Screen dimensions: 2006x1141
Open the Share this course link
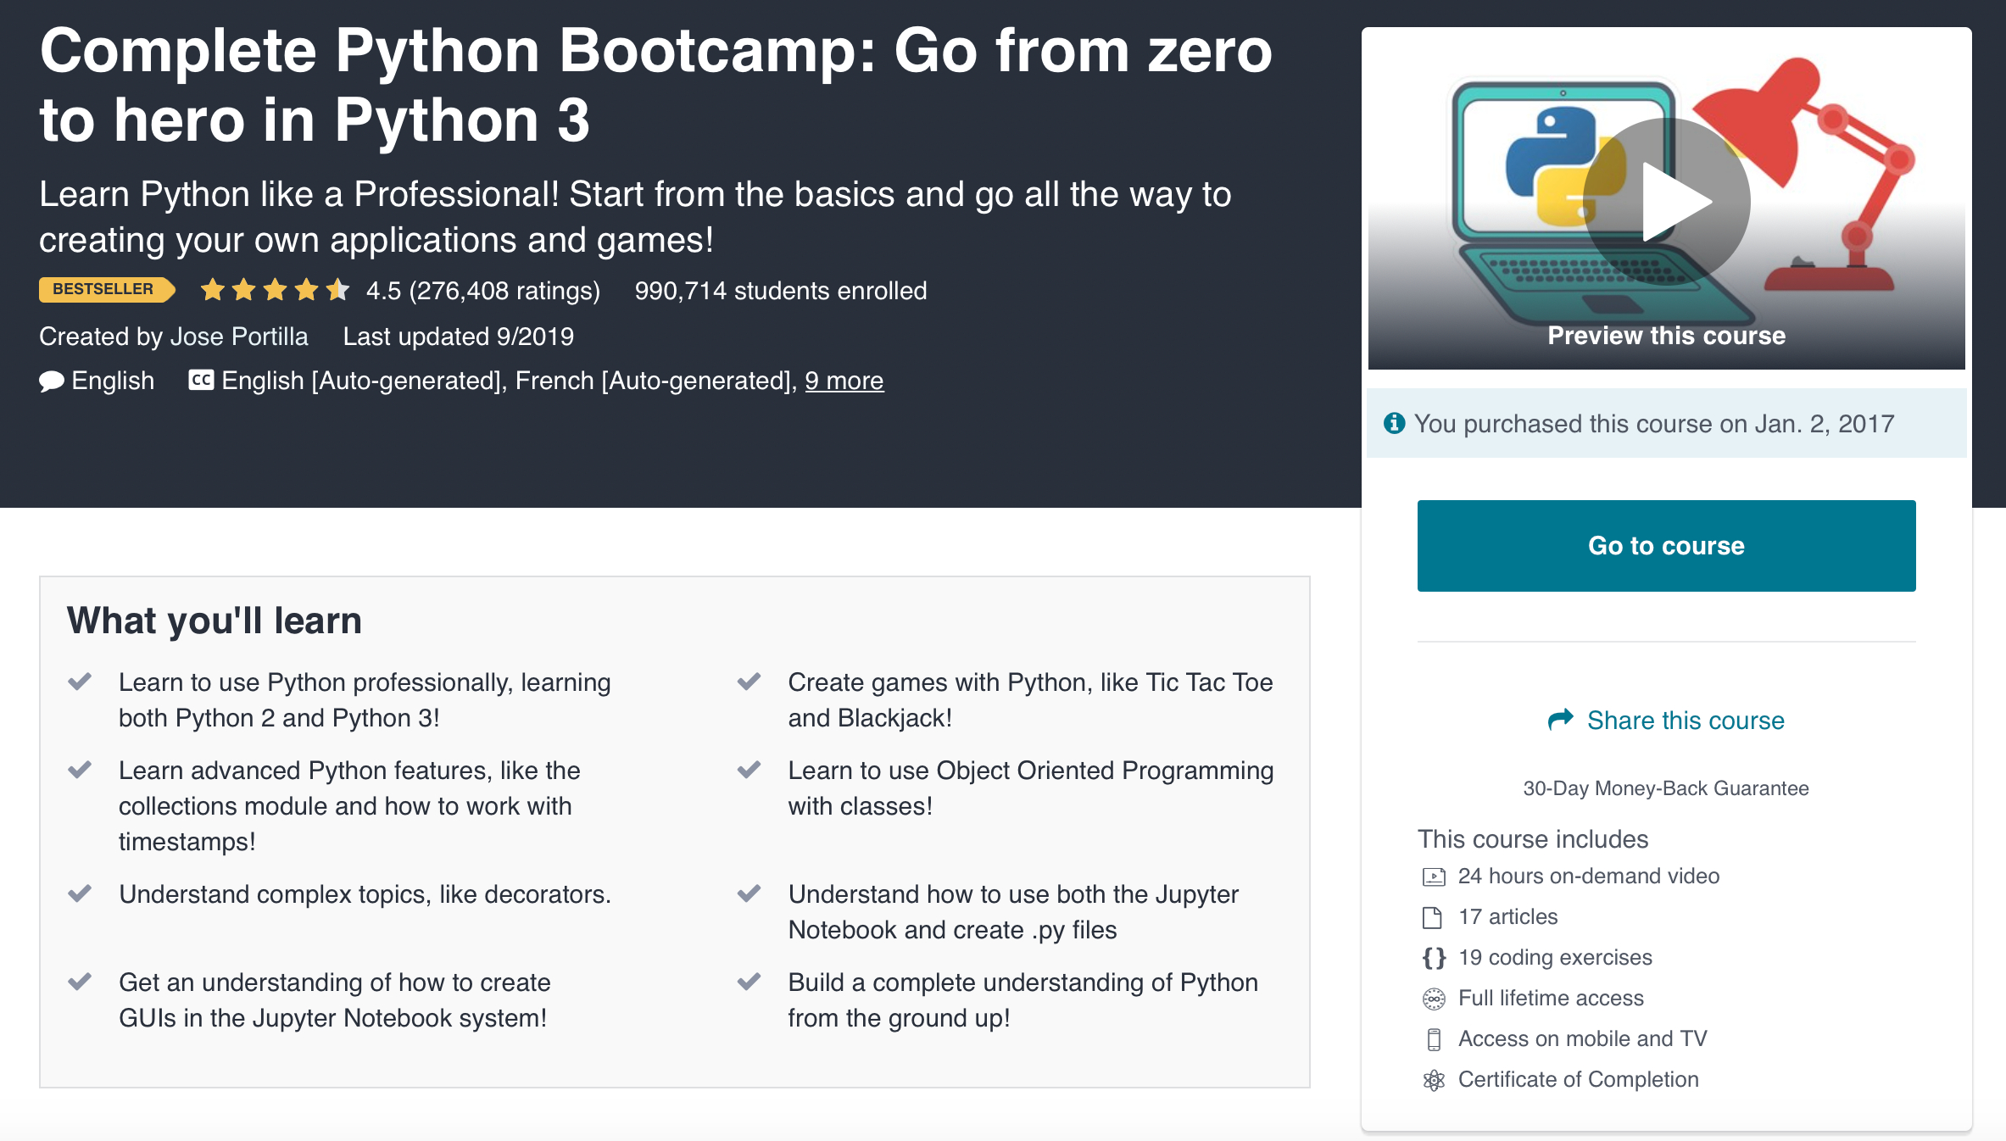[1685, 720]
